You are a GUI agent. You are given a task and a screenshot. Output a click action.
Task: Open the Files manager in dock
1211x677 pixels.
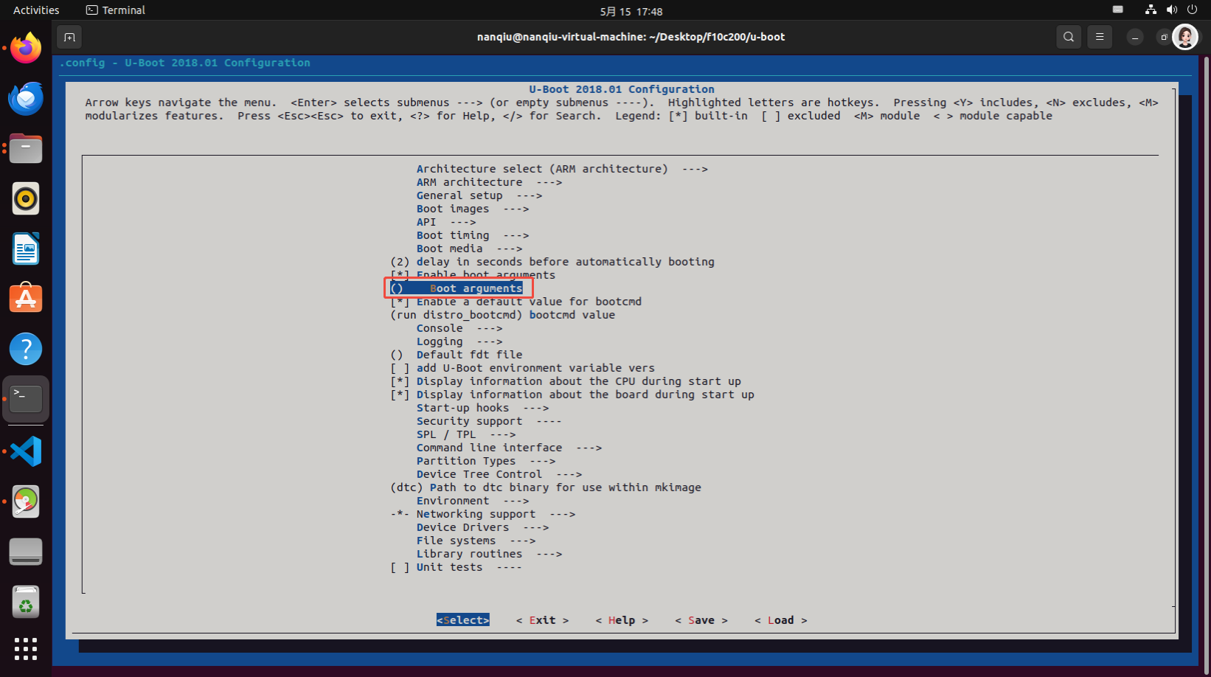click(x=26, y=148)
